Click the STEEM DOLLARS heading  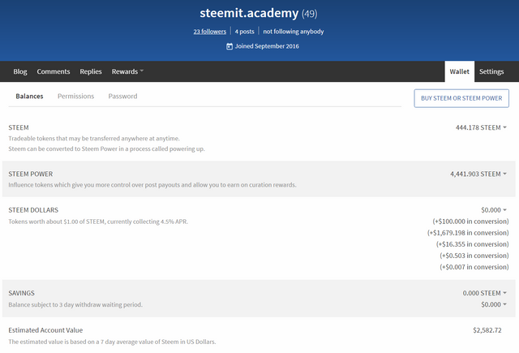[x=33, y=210]
